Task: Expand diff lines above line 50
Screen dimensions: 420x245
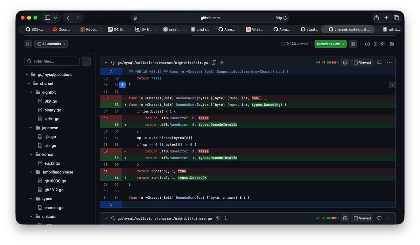Action: pyautogui.click(x=111, y=71)
